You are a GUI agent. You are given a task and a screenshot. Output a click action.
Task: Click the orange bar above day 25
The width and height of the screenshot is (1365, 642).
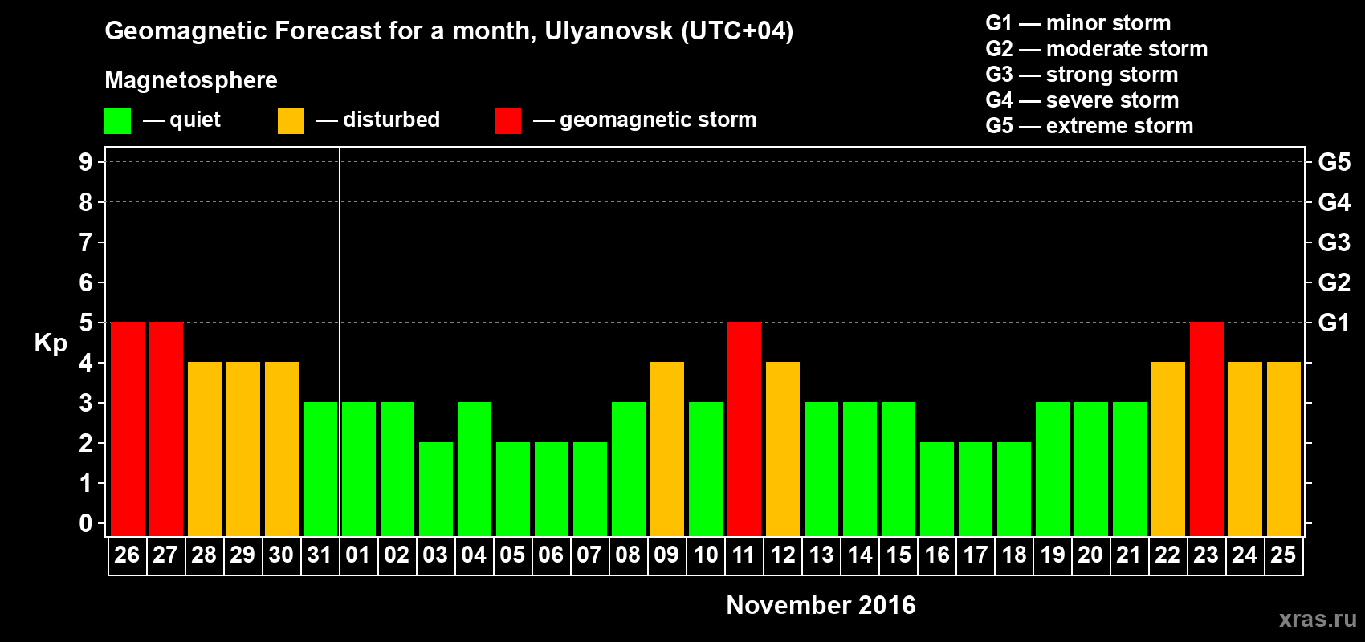[1284, 449]
